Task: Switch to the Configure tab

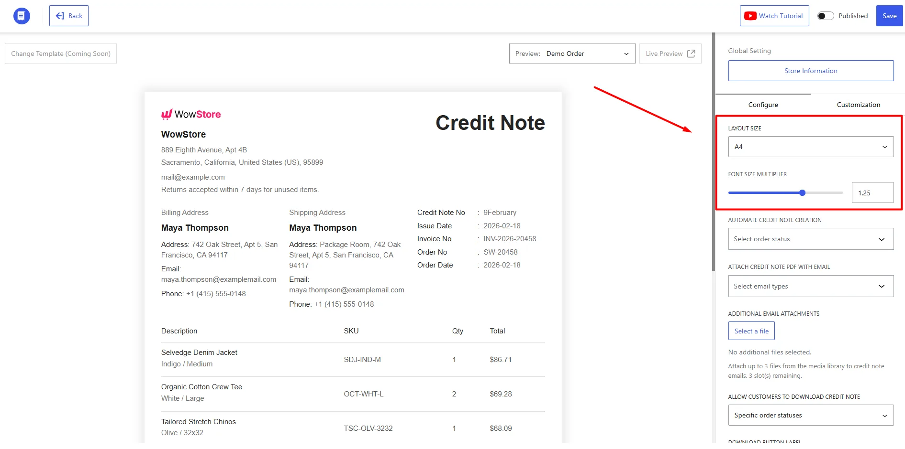Action: point(763,105)
